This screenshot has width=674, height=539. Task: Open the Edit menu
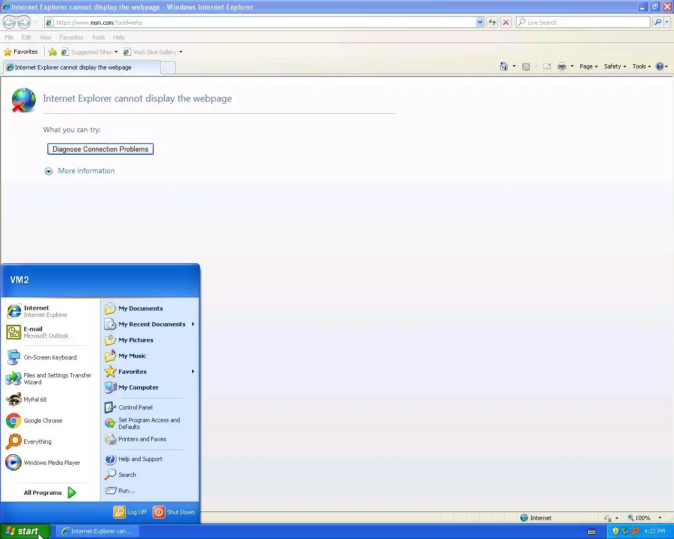(26, 37)
